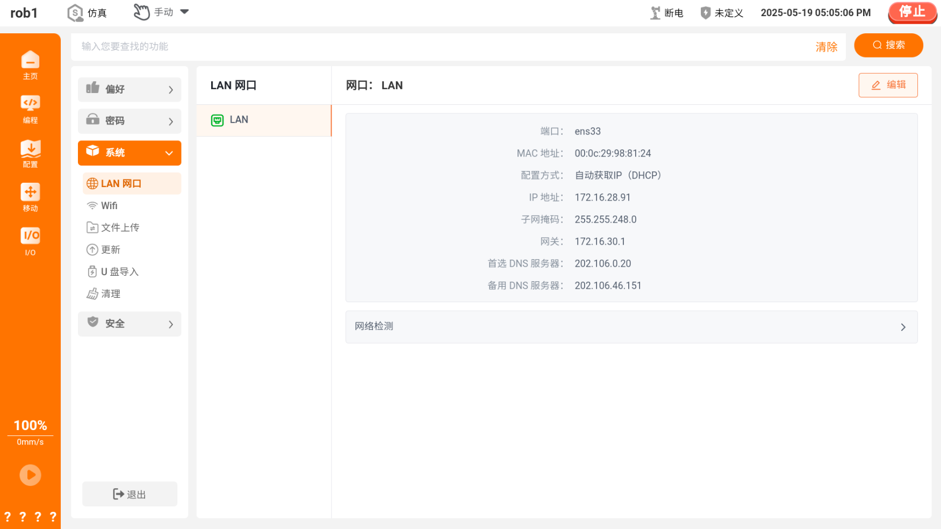Select the 文件上传 file upload item
The height and width of the screenshot is (529, 941).
point(132,227)
